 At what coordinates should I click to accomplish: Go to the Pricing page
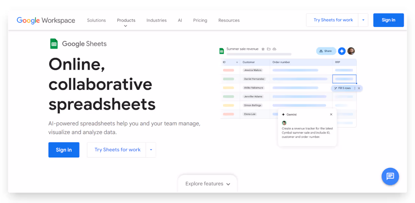[x=200, y=20]
